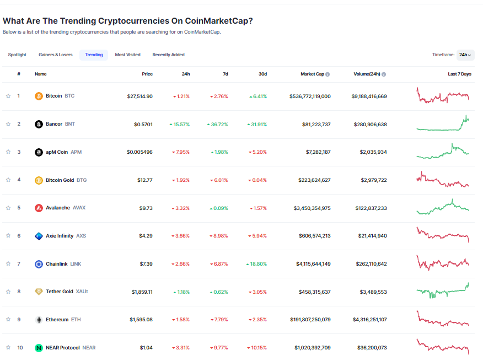Click the Axie Infinity logo icon
The height and width of the screenshot is (361, 483).
click(39, 236)
